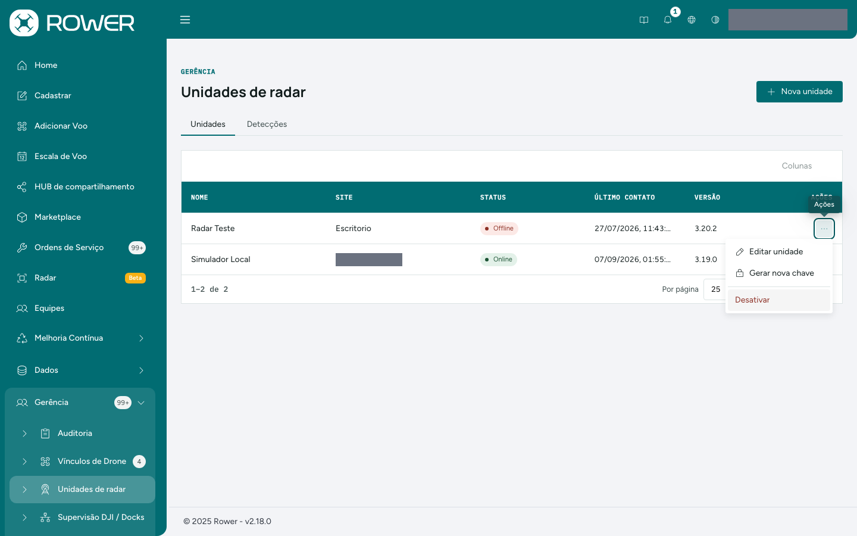
Task: Expand the Unidades de radar arrow
Action: coord(24,490)
